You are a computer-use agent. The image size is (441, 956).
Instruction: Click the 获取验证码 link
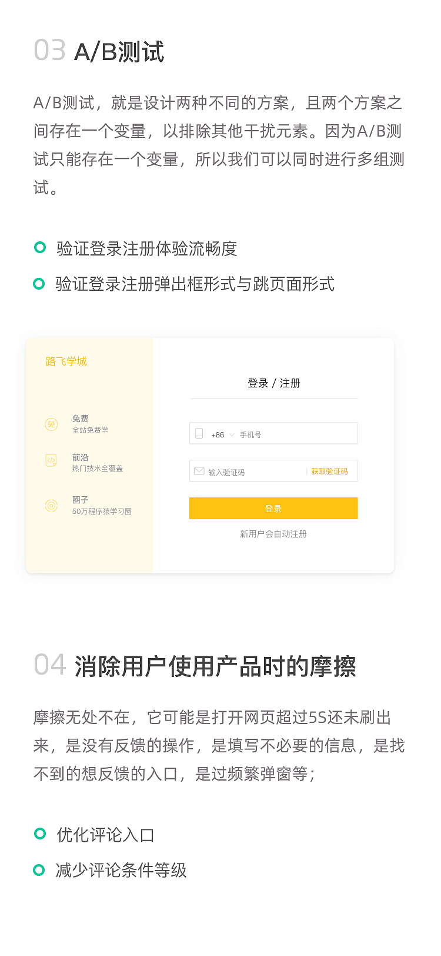pos(330,471)
